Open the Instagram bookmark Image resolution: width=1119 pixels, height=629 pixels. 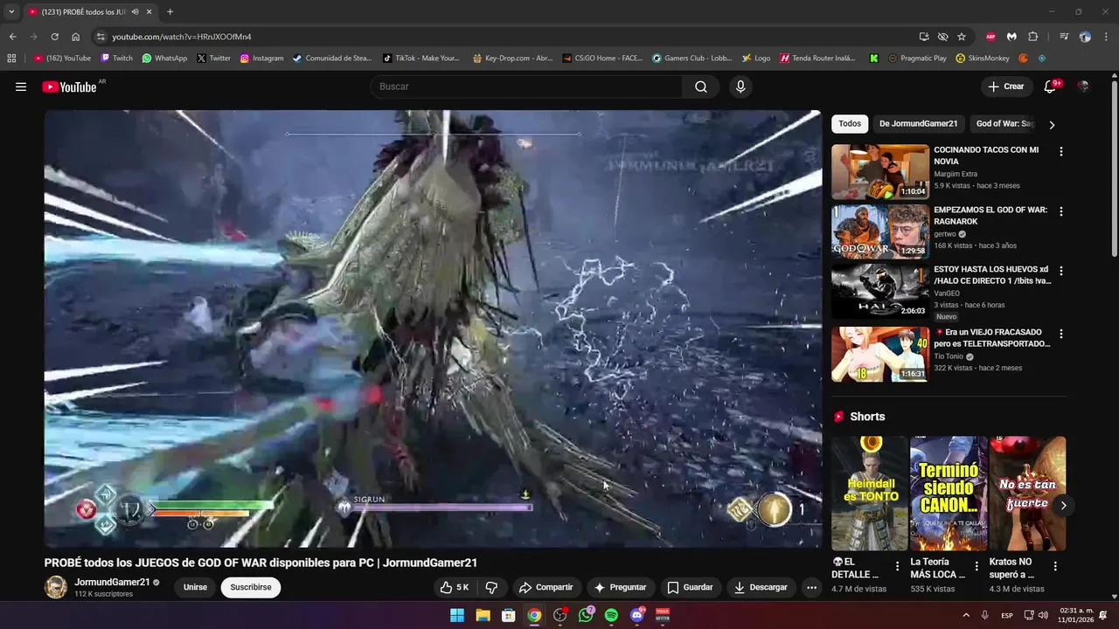click(x=261, y=59)
